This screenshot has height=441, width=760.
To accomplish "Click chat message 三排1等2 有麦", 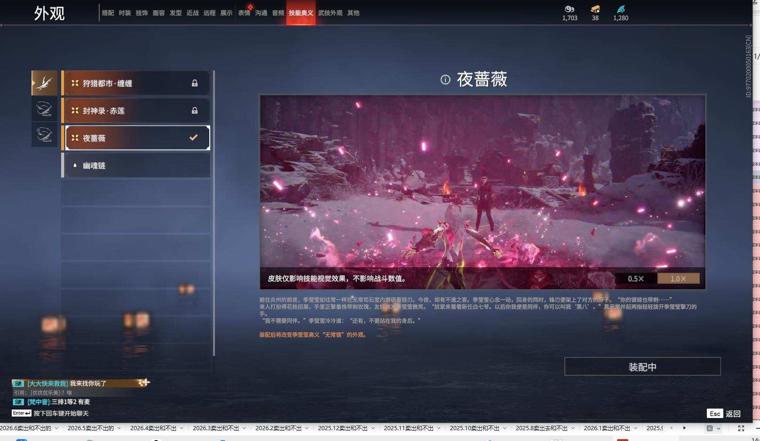I will pos(71,402).
